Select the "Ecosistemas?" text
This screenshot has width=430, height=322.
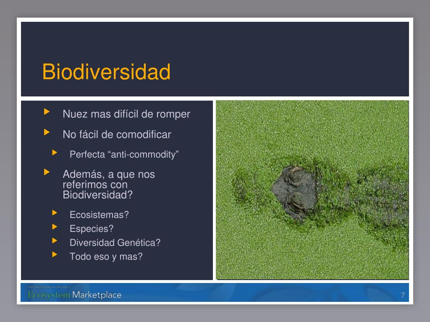tap(99, 215)
